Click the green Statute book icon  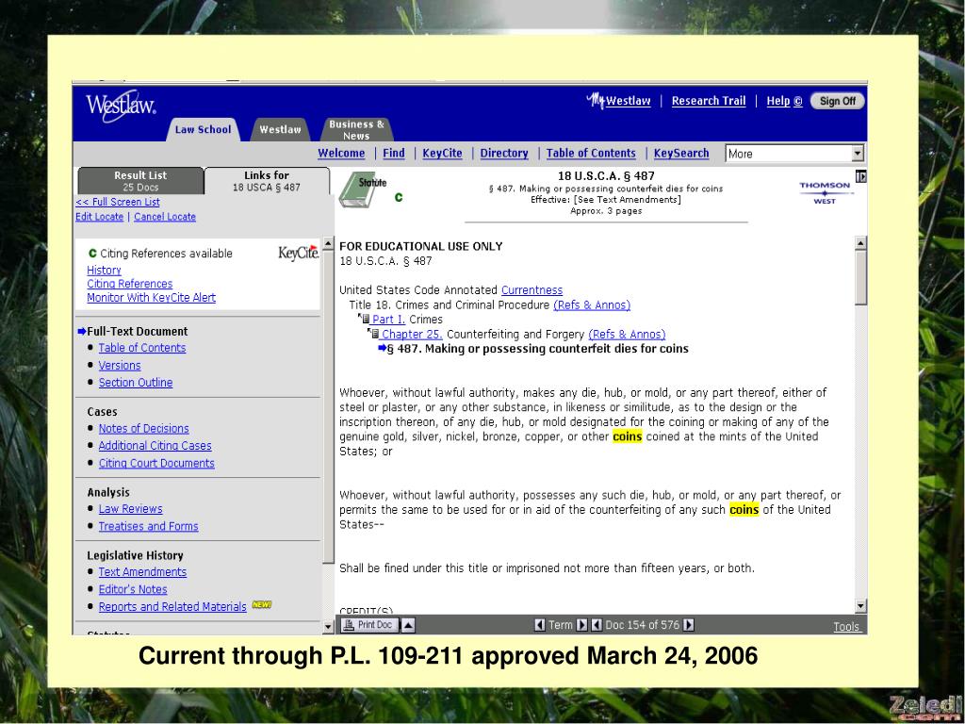point(363,189)
